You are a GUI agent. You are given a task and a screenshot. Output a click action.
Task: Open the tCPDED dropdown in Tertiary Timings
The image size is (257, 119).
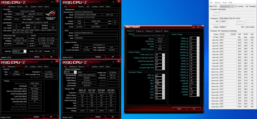198,95
